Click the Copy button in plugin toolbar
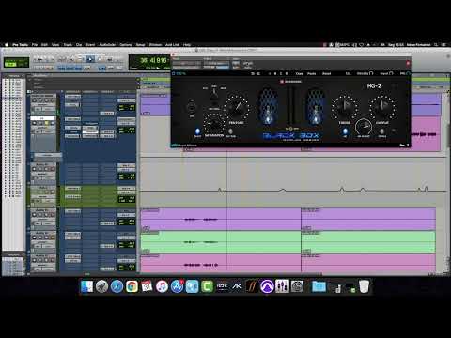451x338 pixels. click(300, 73)
